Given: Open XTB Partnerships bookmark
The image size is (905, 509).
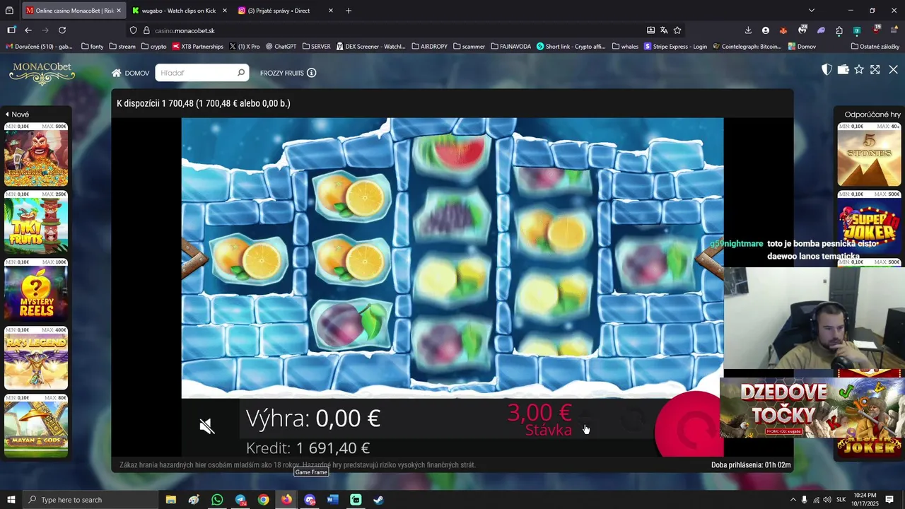Looking at the screenshot, I should tap(198, 47).
